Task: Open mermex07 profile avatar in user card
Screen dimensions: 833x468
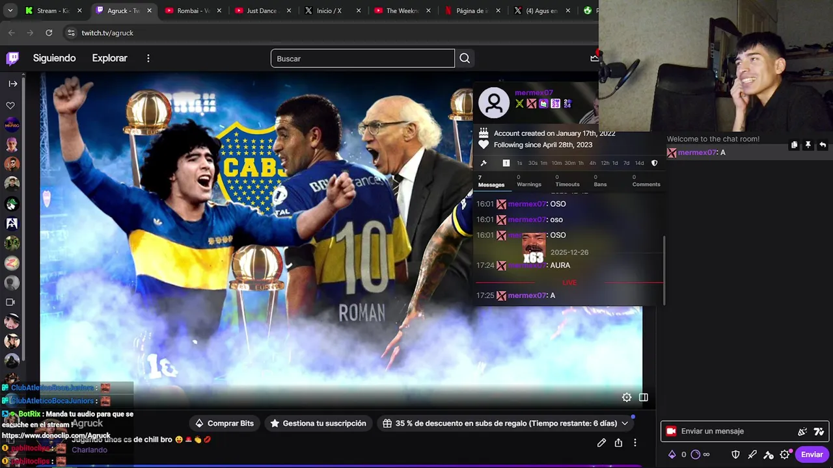Action: pyautogui.click(x=494, y=103)
